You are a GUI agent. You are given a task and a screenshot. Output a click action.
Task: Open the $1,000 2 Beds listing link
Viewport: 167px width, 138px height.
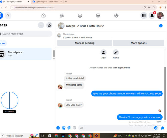coord(77,38)
